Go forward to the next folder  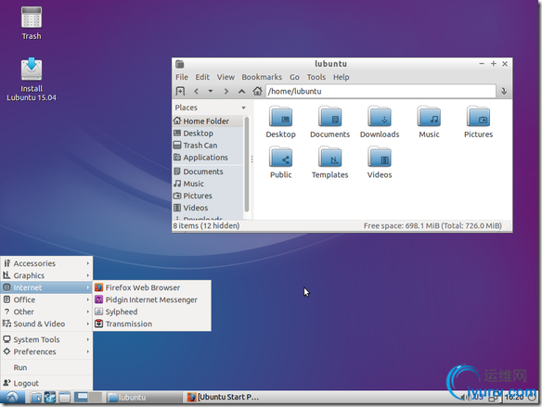pos(226,91)
